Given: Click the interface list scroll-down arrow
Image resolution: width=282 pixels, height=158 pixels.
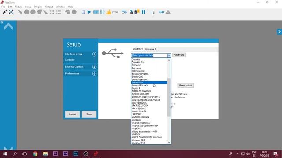Looking at the screenshot, I should (x=169, y=143).
